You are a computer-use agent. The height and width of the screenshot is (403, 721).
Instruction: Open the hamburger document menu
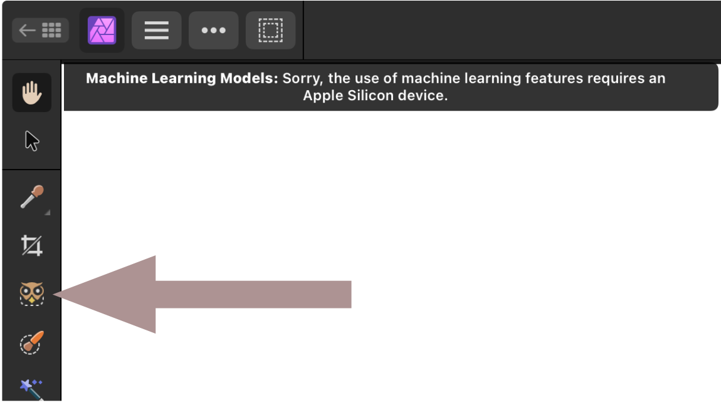tap(156, 30)
